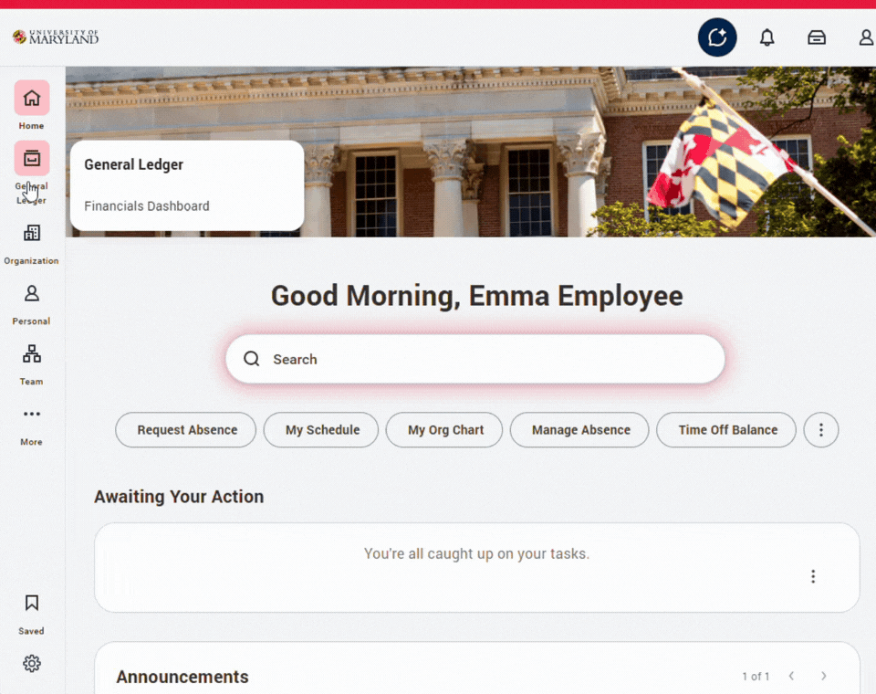Open the quick actions overflow menu
The height and width of the screenshot is (694, 876).
(x=820, y=430)
